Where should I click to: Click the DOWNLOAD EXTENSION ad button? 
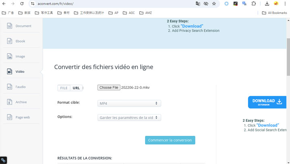[267, 102]
